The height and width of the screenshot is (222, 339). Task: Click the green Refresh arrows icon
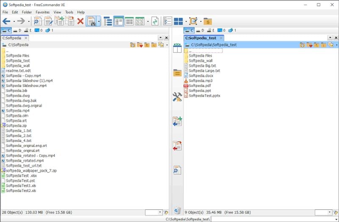[x=155, y=21]
